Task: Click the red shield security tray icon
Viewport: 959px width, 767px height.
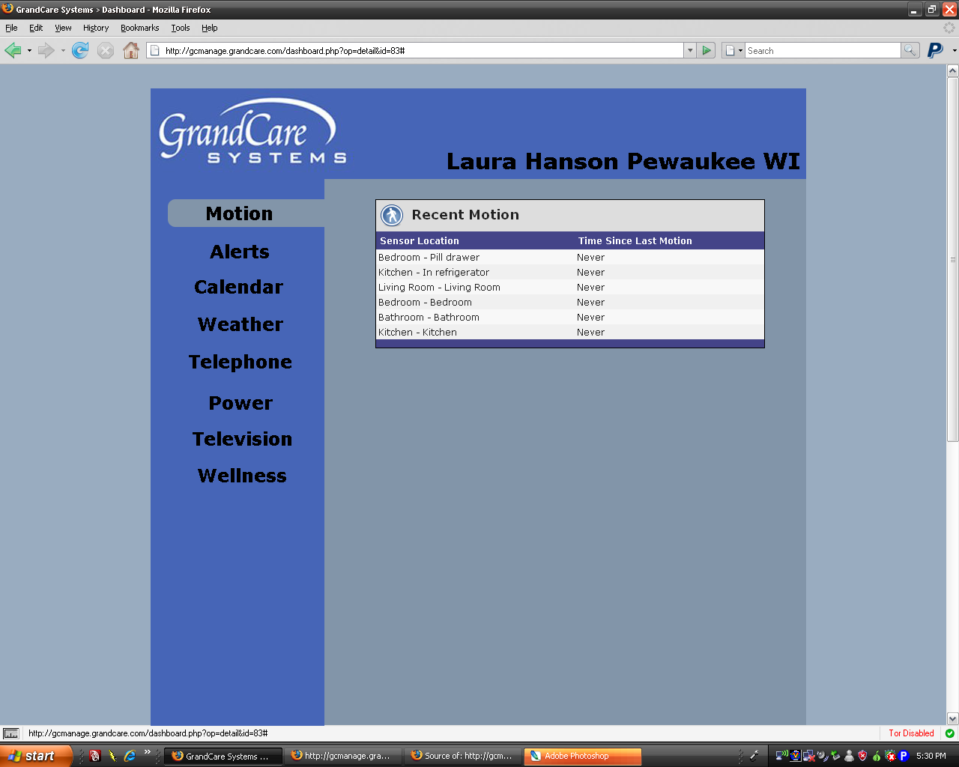Action: [862, 756]
